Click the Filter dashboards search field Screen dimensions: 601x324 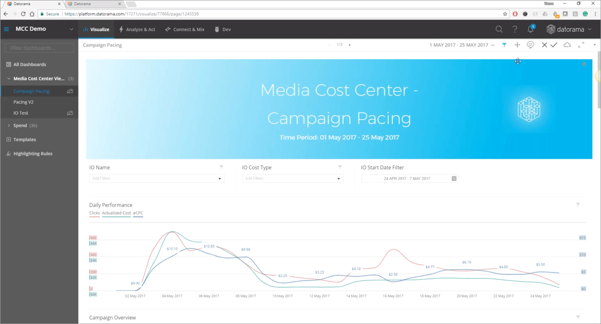(39, 48)
